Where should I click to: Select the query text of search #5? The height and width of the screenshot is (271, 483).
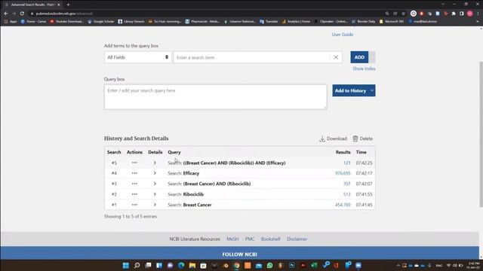[234, 163]
